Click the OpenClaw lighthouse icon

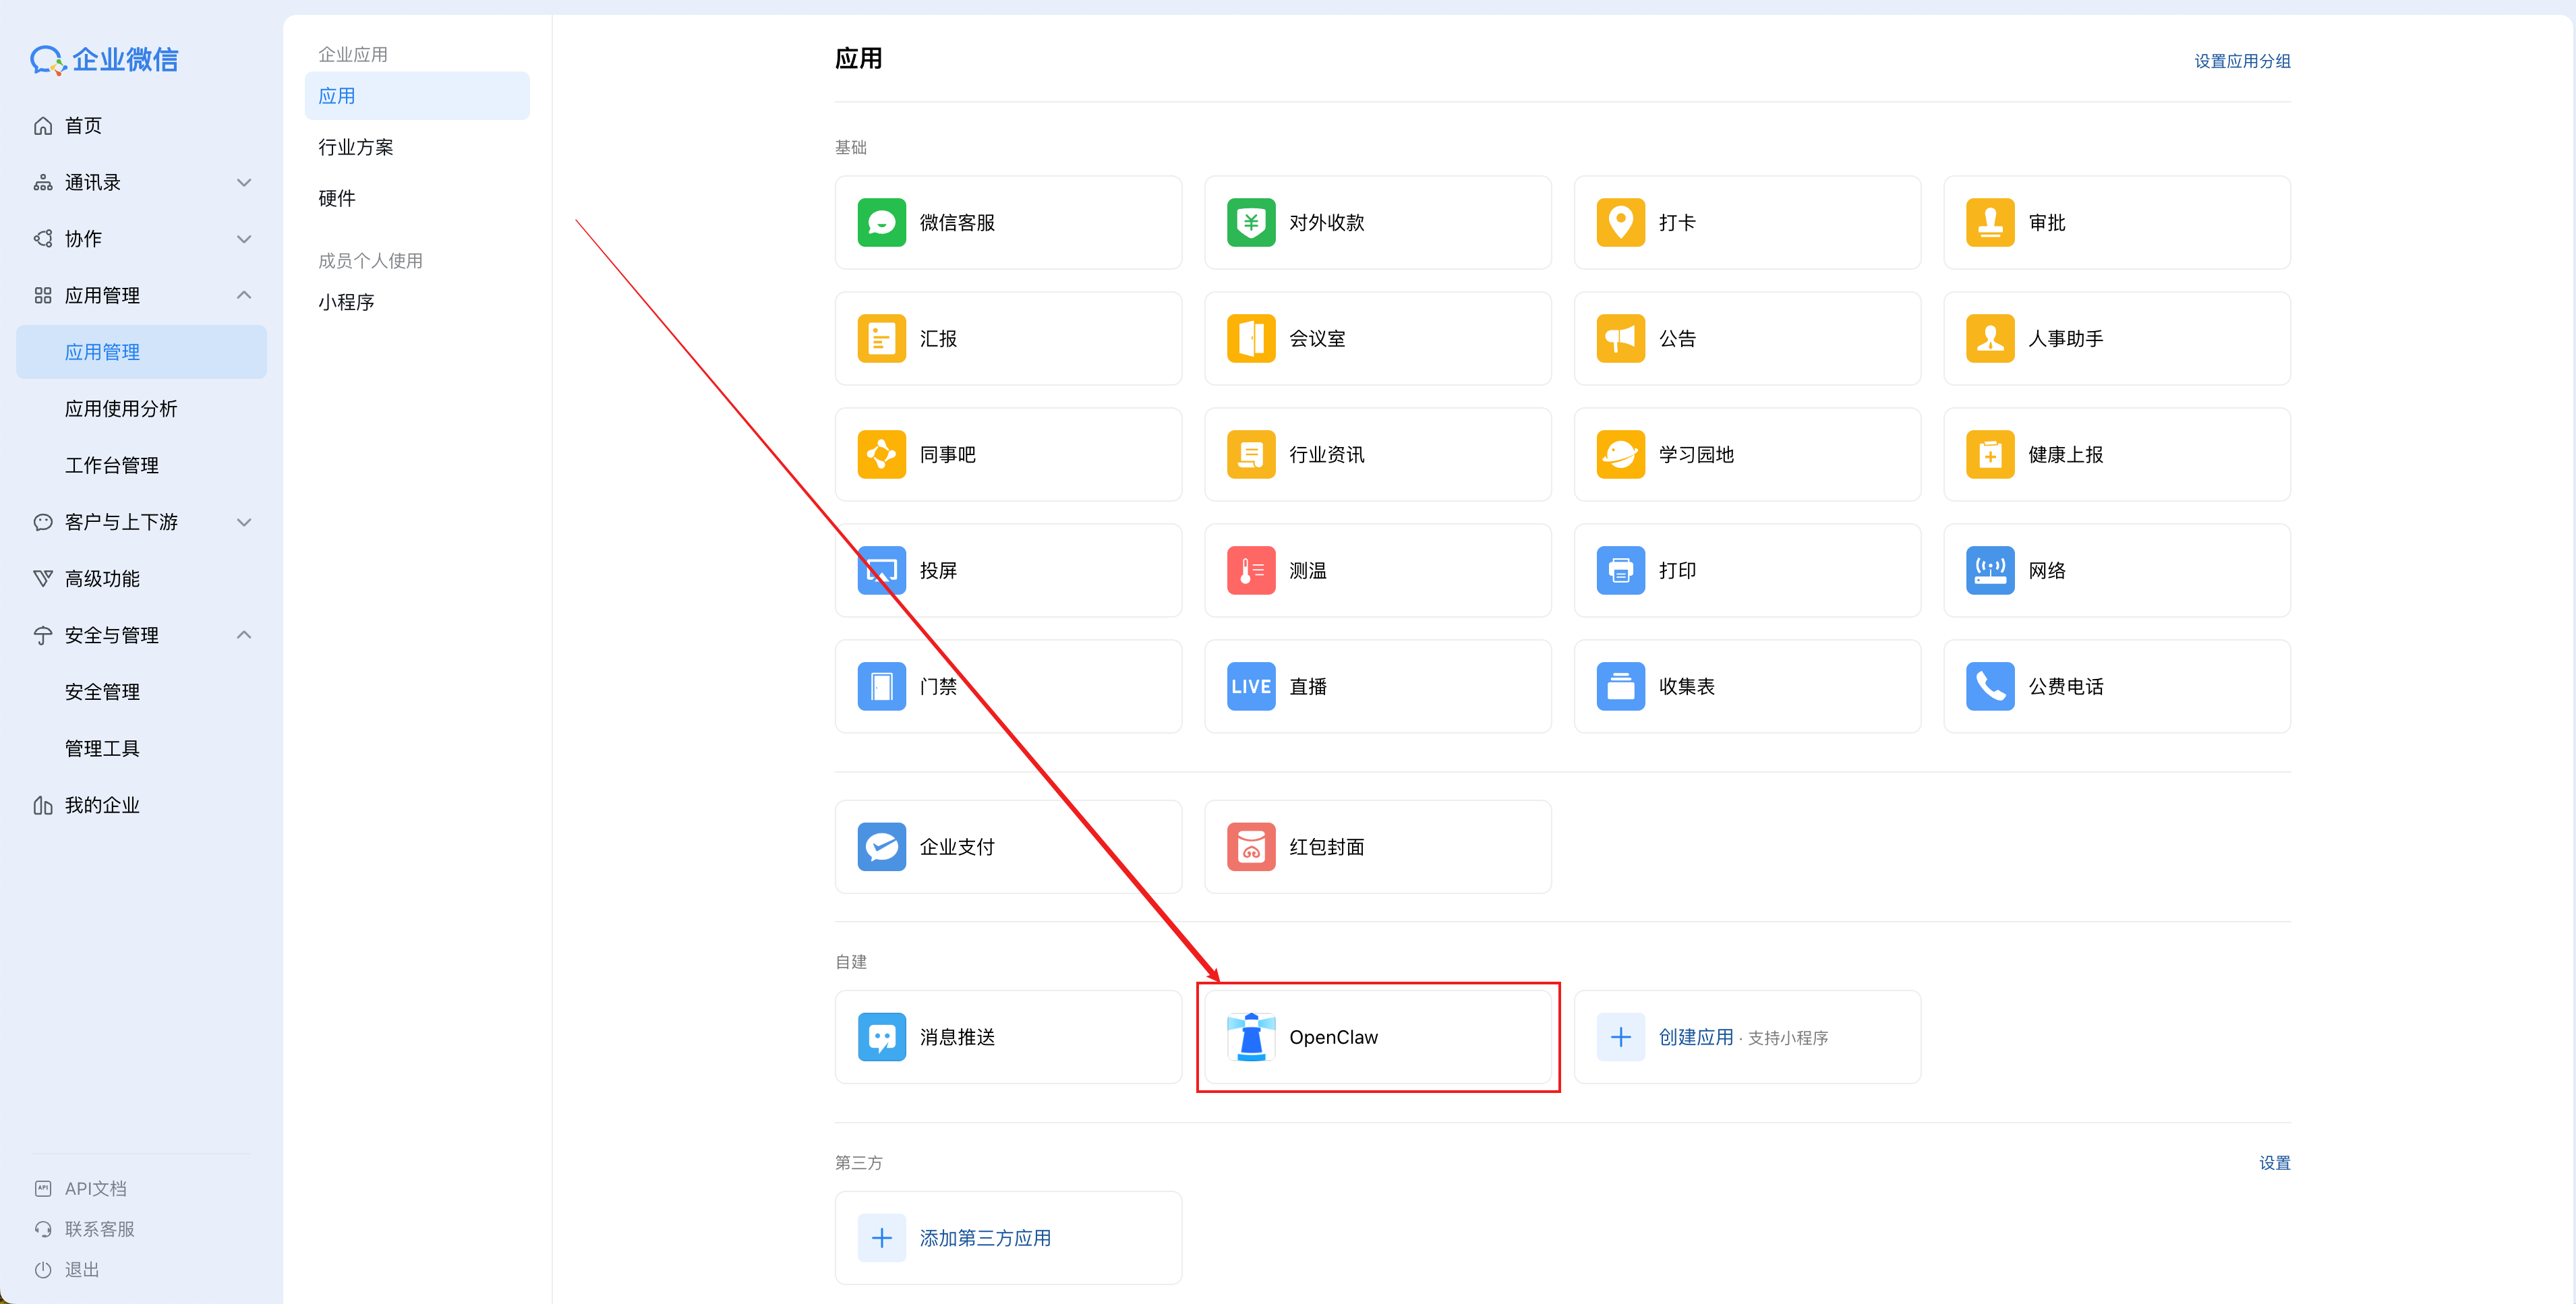pyautogui.click(x=1250, y=1036)
